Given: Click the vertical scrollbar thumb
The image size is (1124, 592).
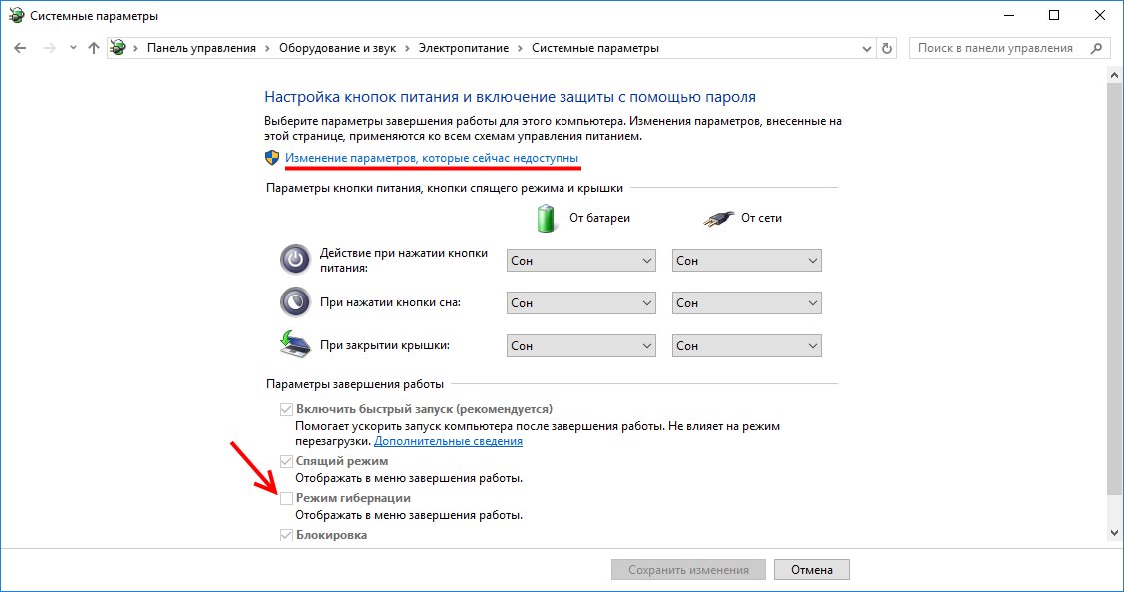Looking at the screenshot, I should tap(1114, 290).
